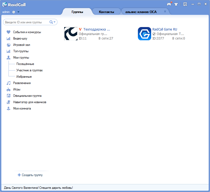
Task: Click the RaidCall logo icon
Action: coord(5,5)
